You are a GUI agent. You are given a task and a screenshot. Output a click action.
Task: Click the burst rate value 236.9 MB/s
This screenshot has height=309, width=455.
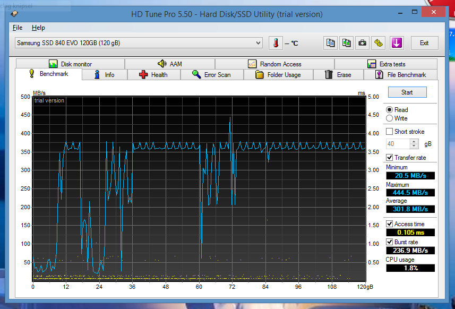coord(410,251)
